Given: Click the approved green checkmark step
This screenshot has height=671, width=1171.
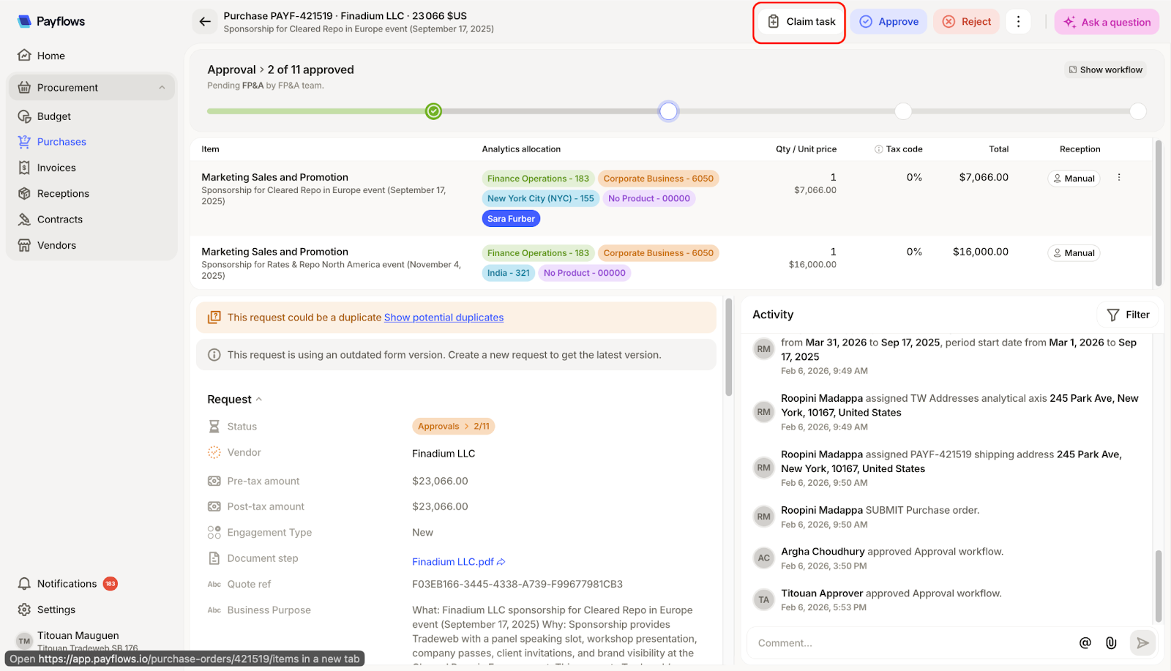Looking at the screenshot, I should (x=434, y=111).
